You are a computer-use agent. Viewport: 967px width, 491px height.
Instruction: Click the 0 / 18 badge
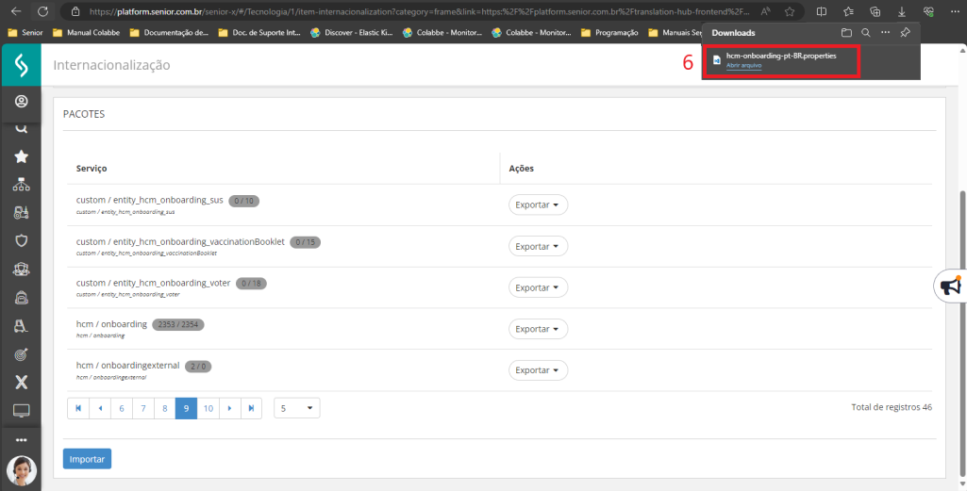click(251, 284)
